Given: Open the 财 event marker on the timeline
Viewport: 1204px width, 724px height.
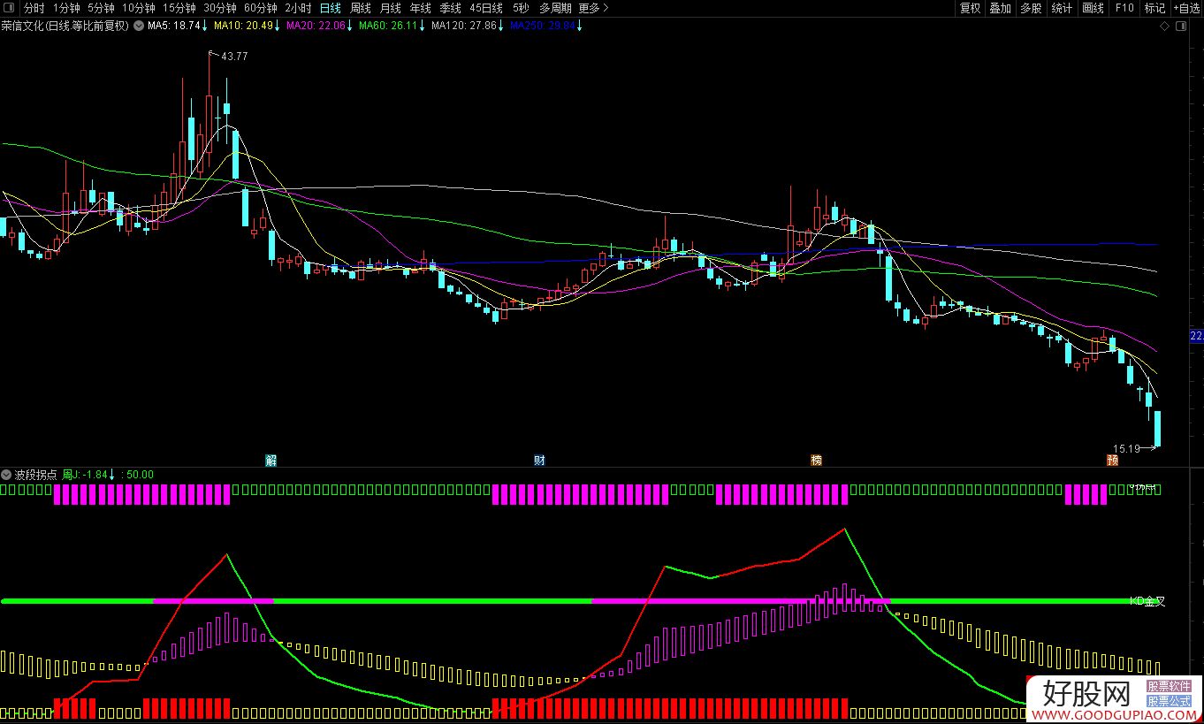Looking at the screenshot, I should pos(539,461).
